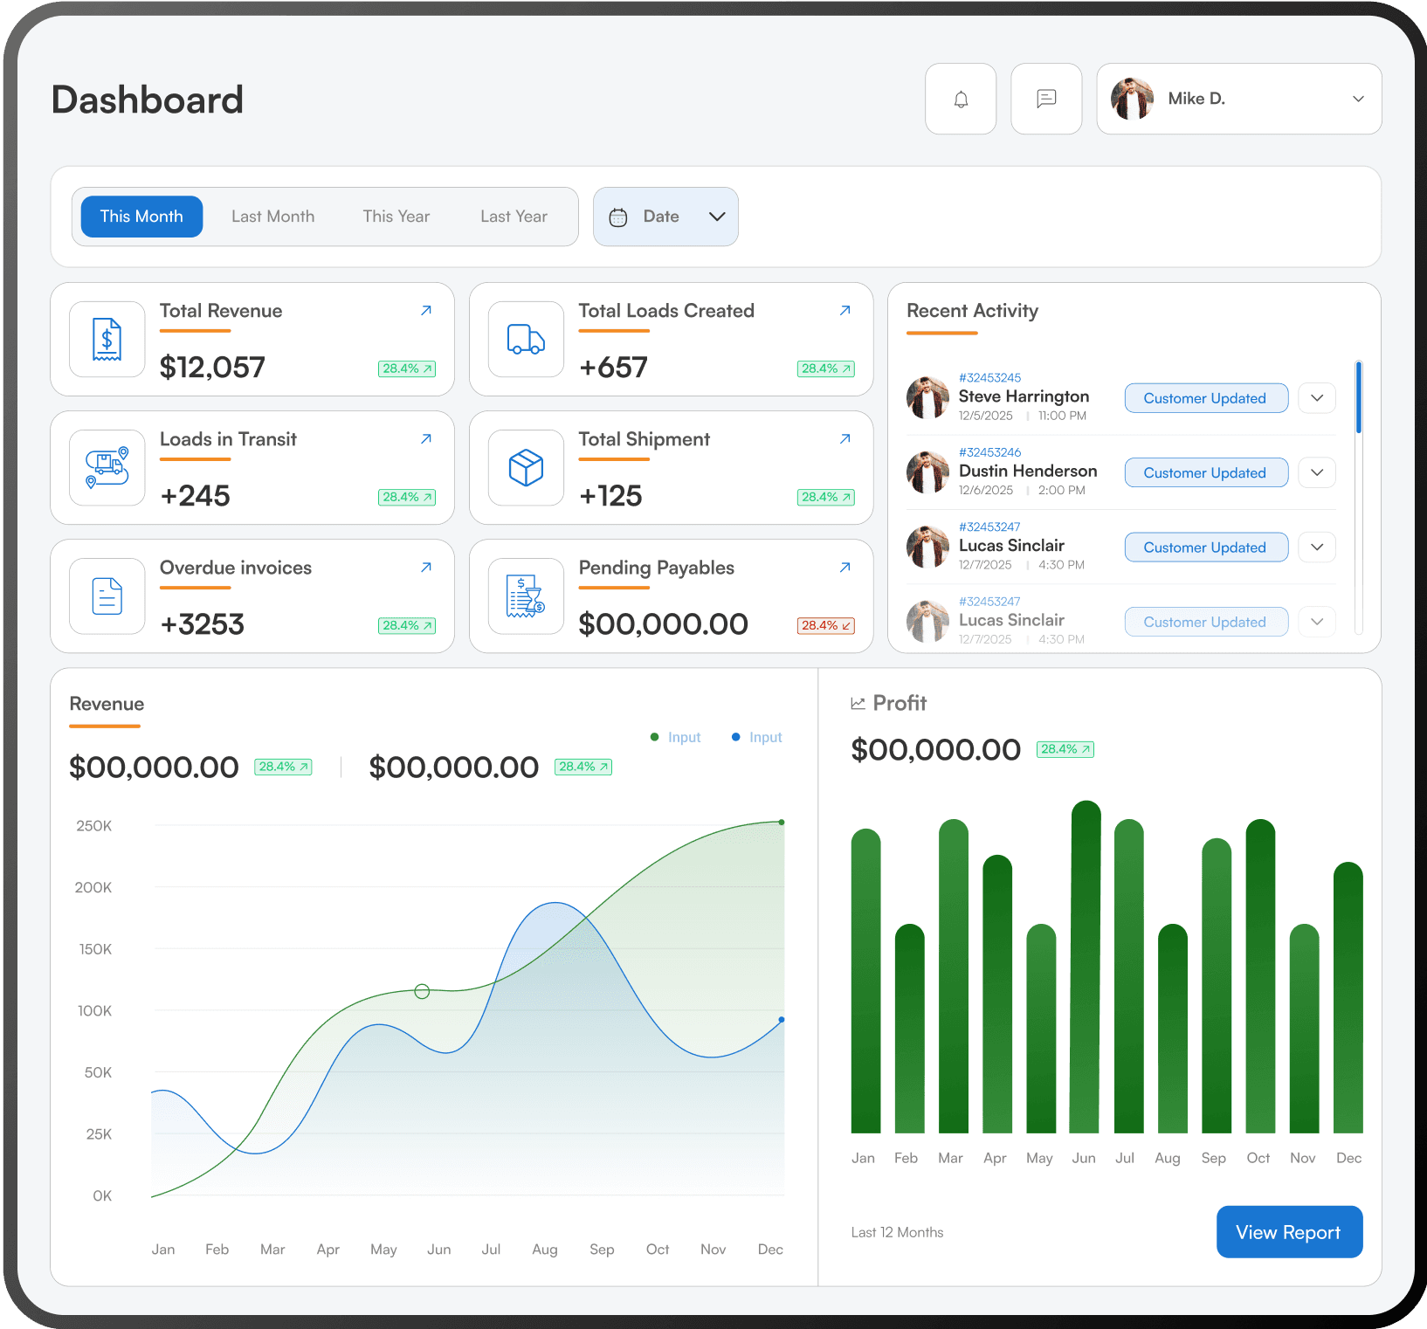The height and width of the screenshot is (1329, 1427).
Task: Click the Customer Updated badge for Dustin Henderson
Action: [1205, 472]
